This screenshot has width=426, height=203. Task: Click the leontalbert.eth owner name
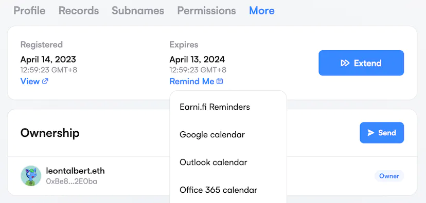tap(75, 171)
